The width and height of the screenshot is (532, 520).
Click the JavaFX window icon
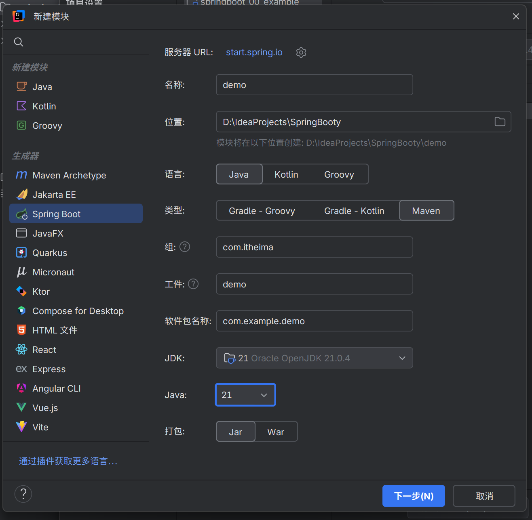[21, 233]
